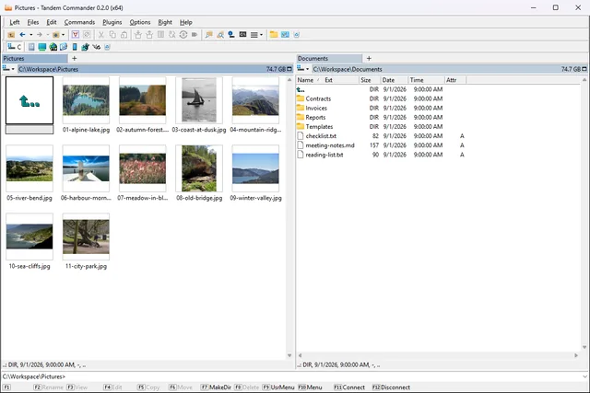590x393 pixels.
Task: Click the plugin puzzle drive-bar icon
Action: tap(86, 47)
